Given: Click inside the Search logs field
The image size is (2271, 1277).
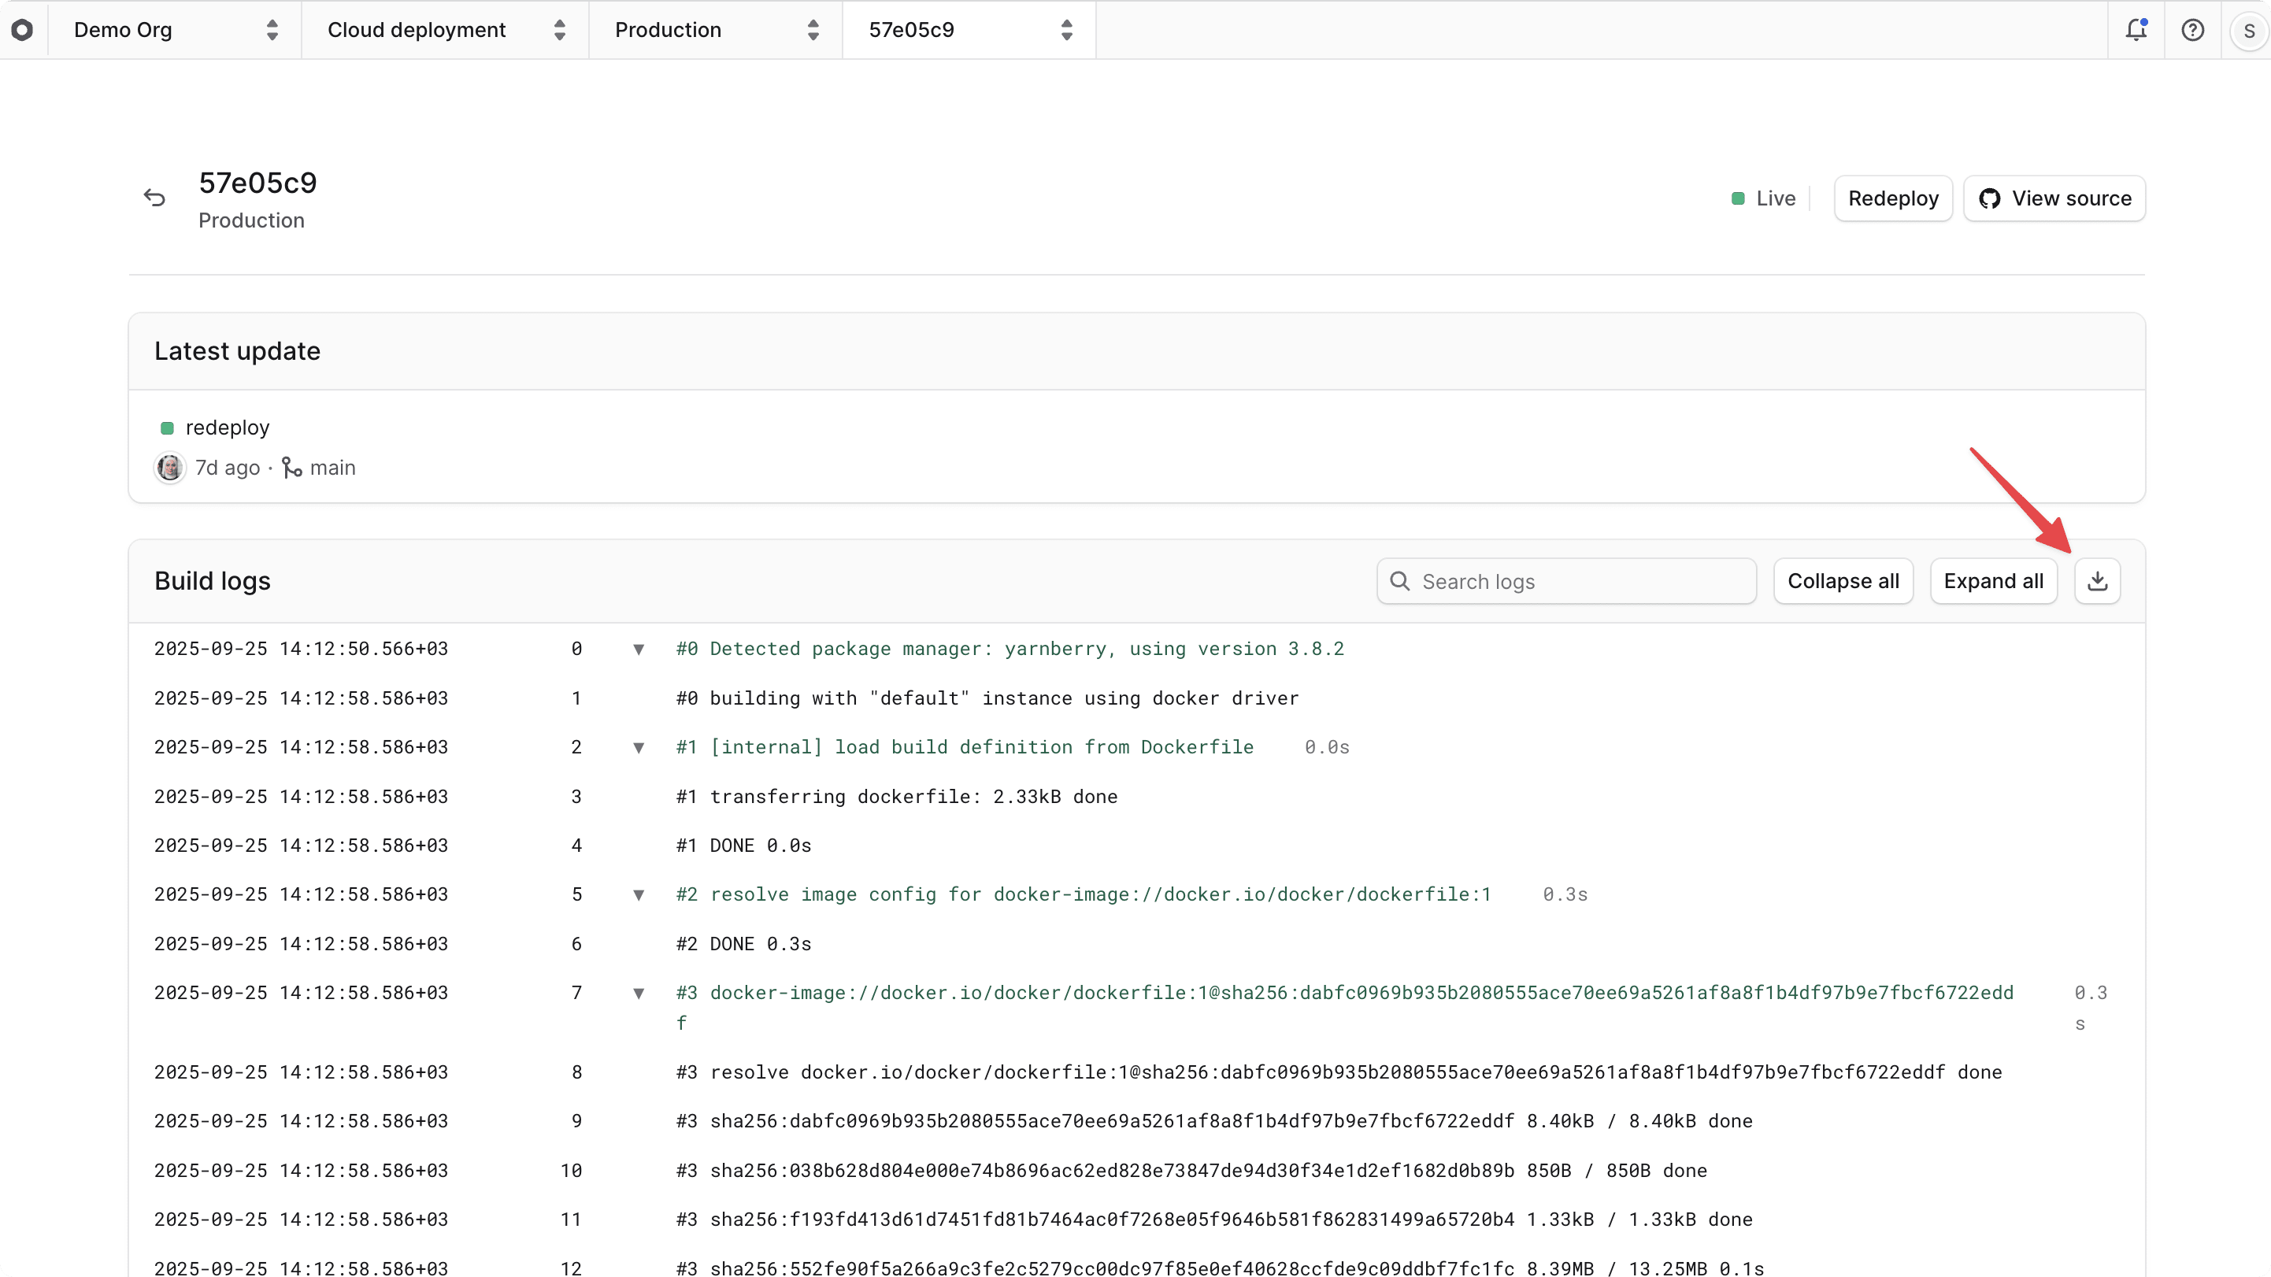Looking at the screenshot, I should coord(1569,581).
